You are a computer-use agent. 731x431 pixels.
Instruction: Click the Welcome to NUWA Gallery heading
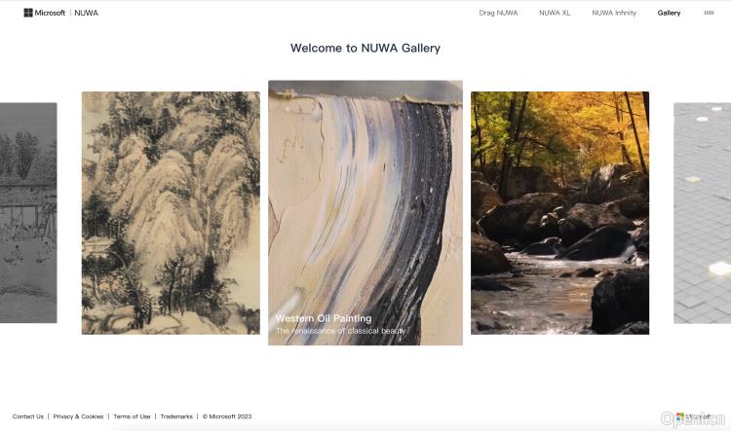[x=365, y=48]
